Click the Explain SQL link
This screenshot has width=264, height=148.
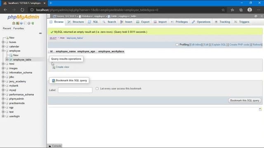[219, 45]
